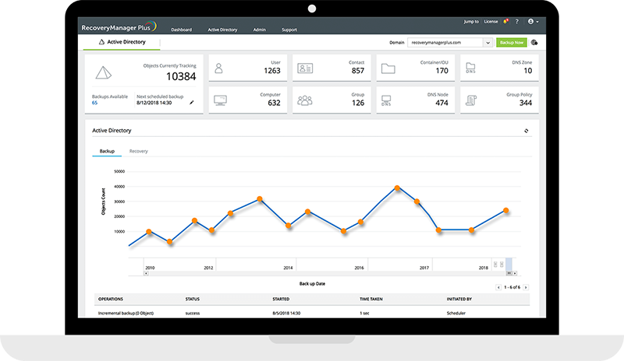Grab the left range handle on timeline
The image size is (624, 361).
point(495,264)
